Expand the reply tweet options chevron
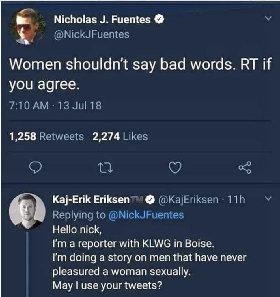 coord(268,199)
